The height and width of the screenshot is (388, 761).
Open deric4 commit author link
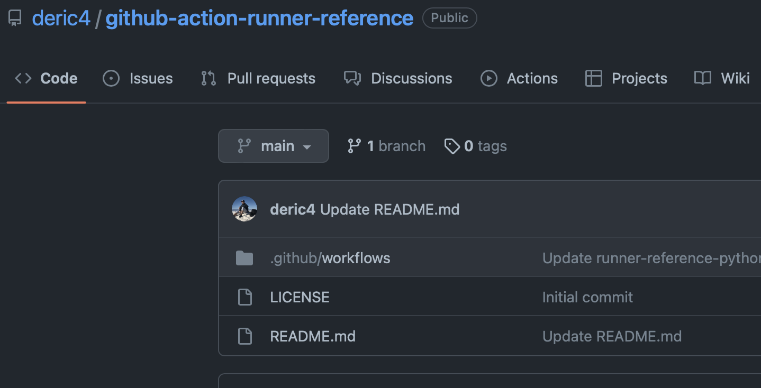[x=293, y=209]
